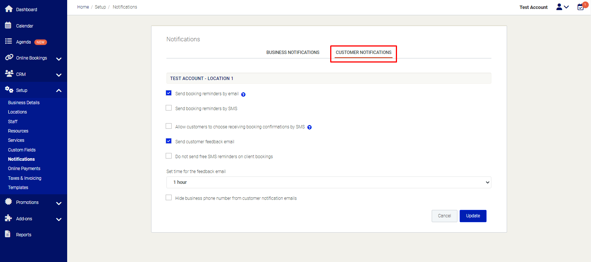Select the Customer Notifications tab

[363, 52]
